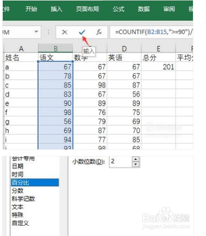The height and width of the screenshot is (236, 206).
Task: Select name cell h
Action: tap(21, 130)
